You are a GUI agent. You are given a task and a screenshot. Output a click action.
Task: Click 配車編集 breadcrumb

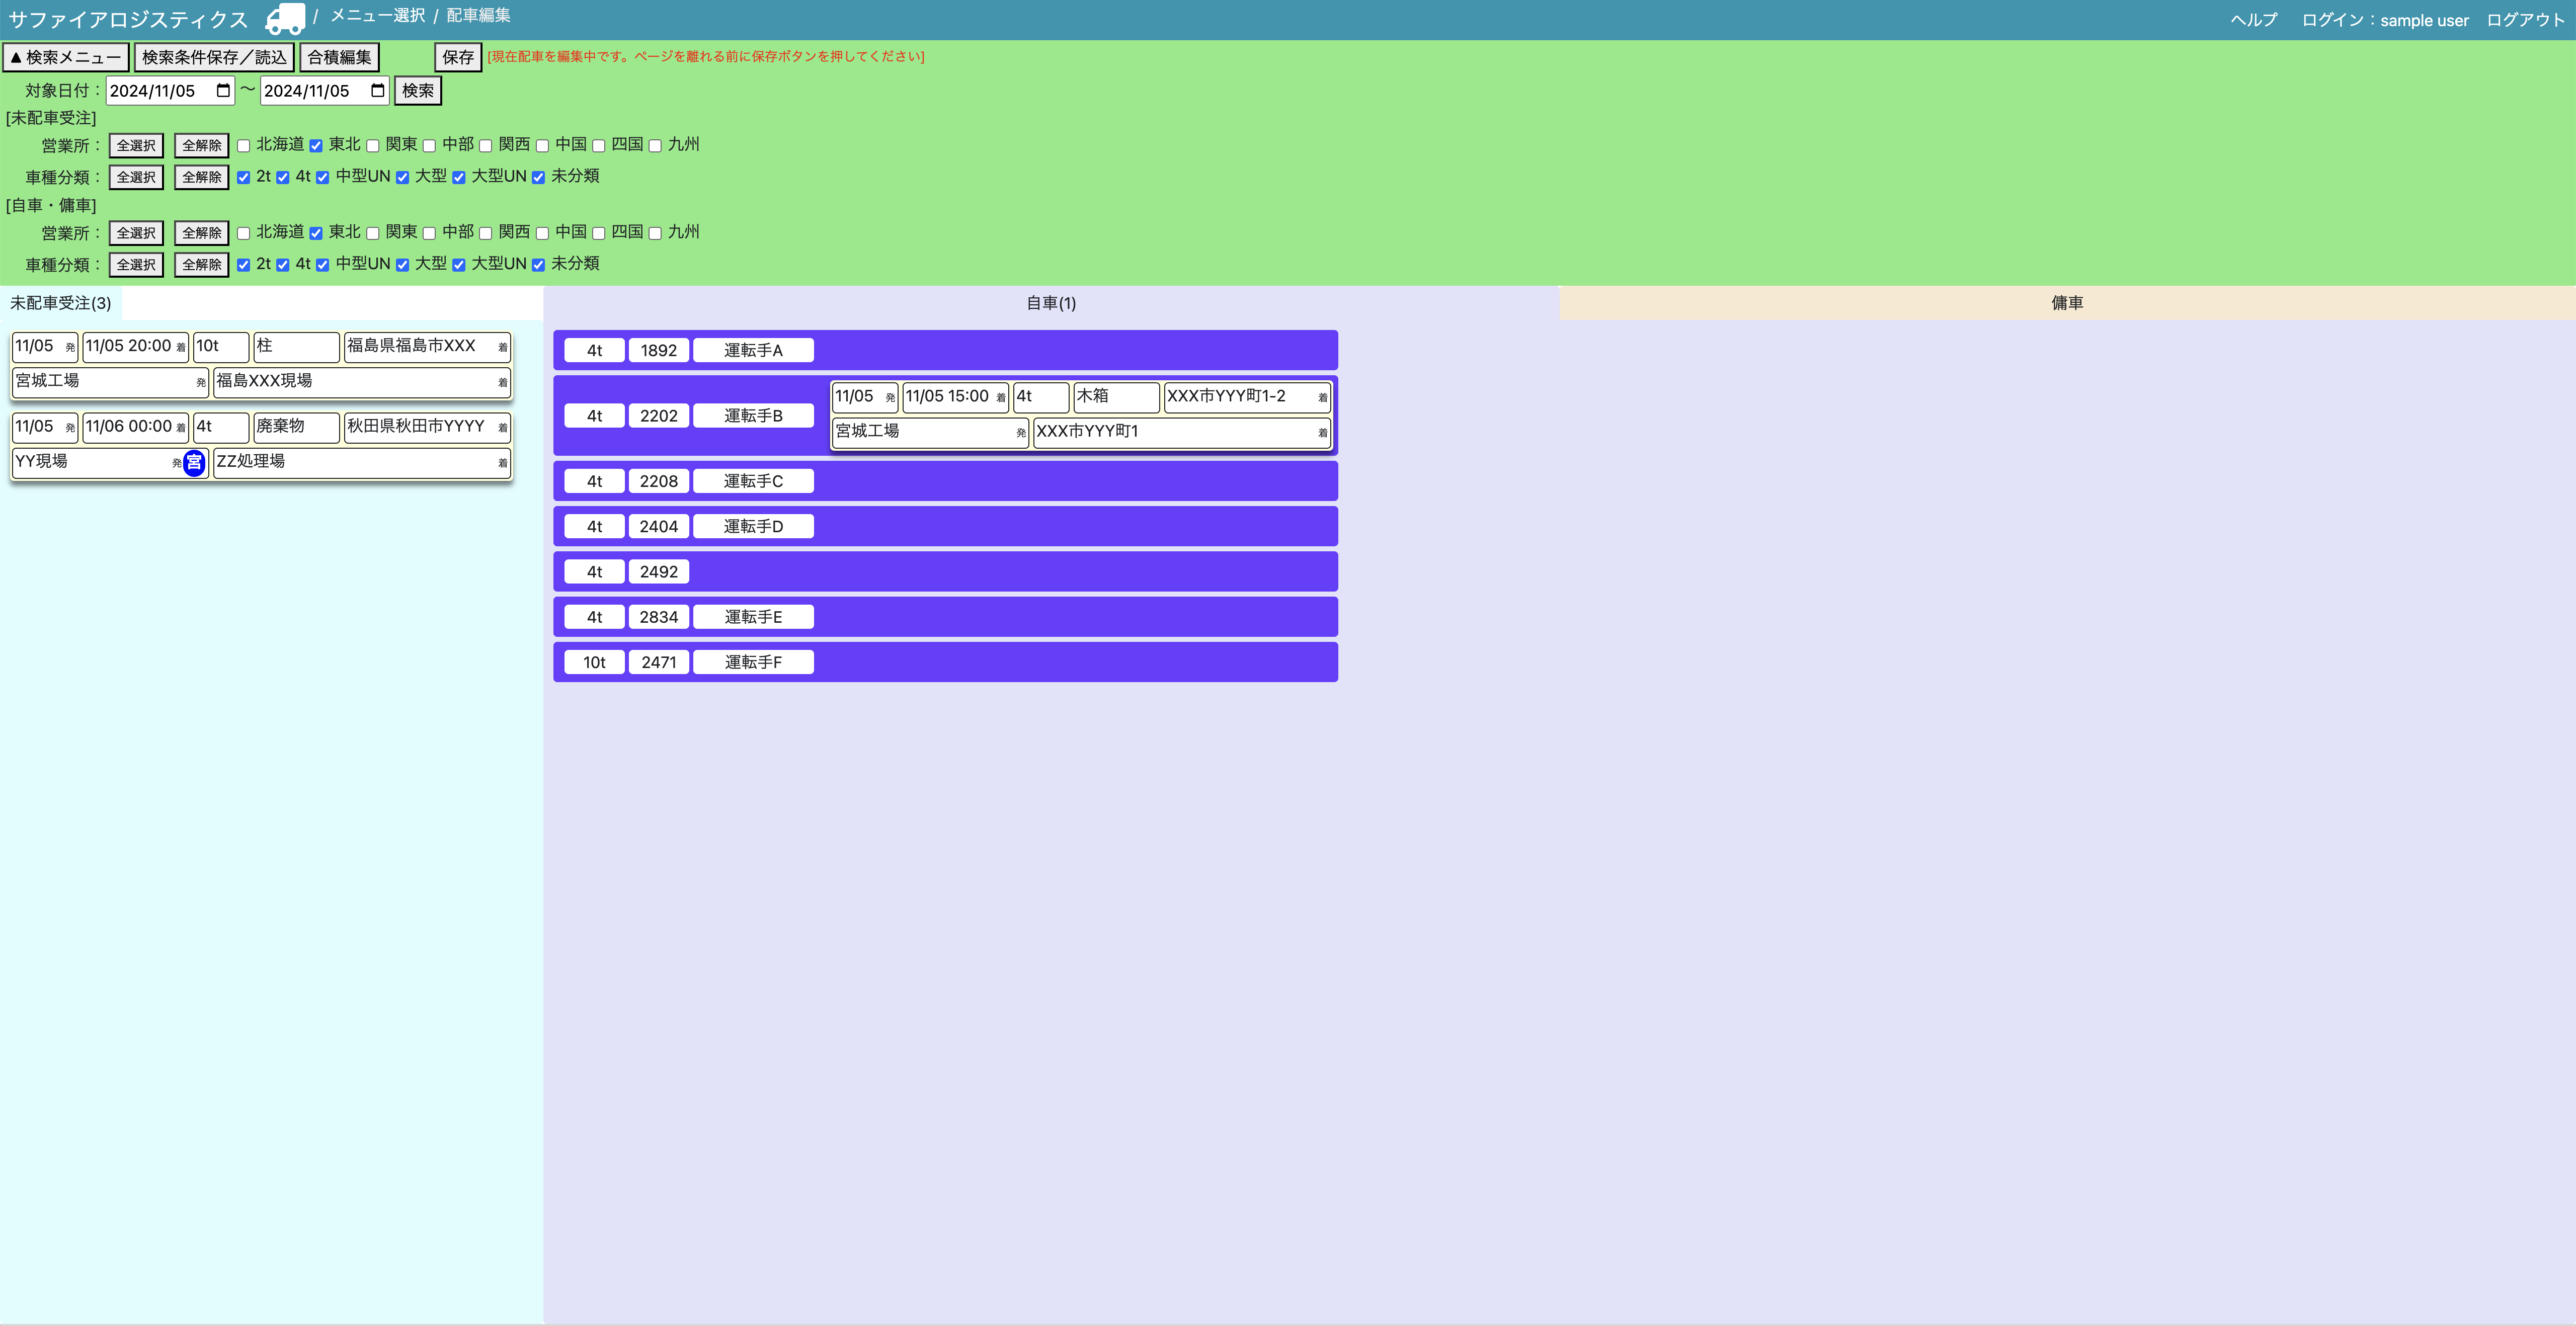[478, 16]
